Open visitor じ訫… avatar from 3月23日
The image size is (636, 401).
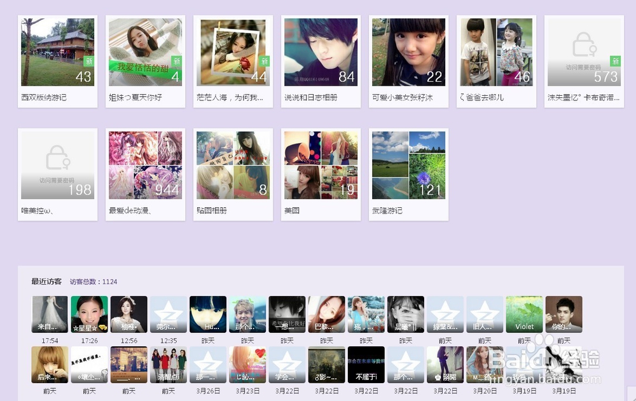(247, 365)
